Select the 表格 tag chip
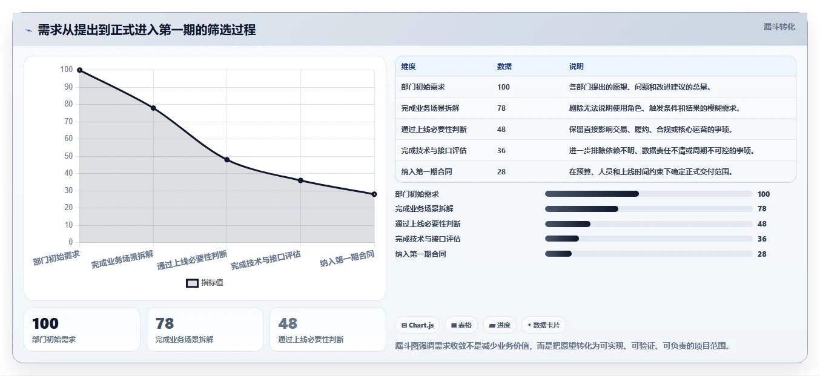 [461, 325]
